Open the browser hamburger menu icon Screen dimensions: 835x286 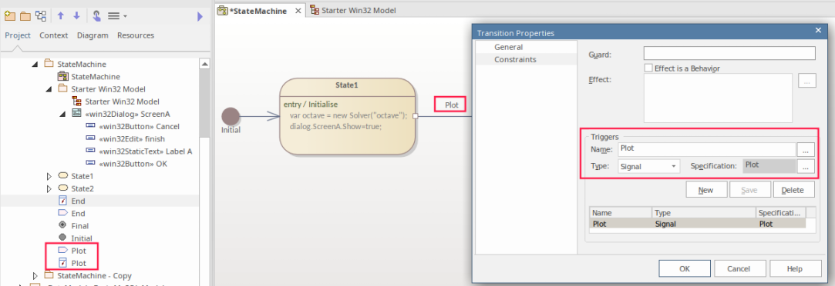[113, 16]
